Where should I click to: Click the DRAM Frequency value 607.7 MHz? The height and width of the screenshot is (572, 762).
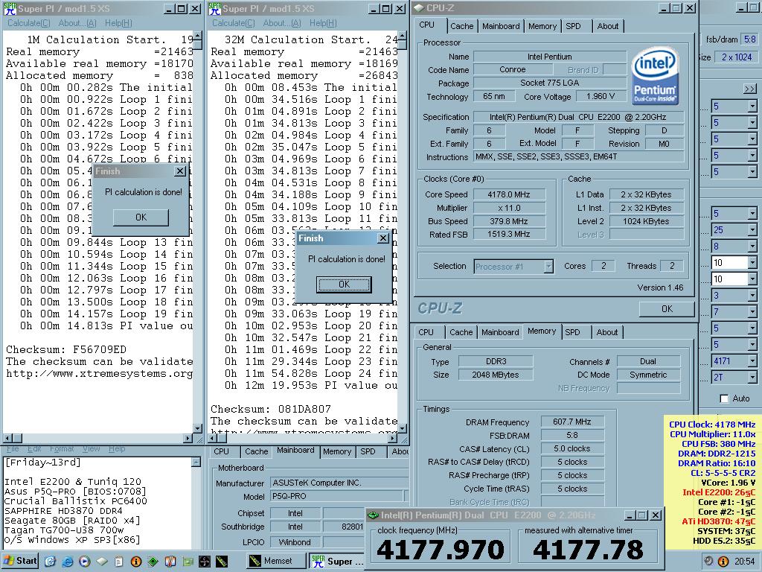[x=572, y=422]
